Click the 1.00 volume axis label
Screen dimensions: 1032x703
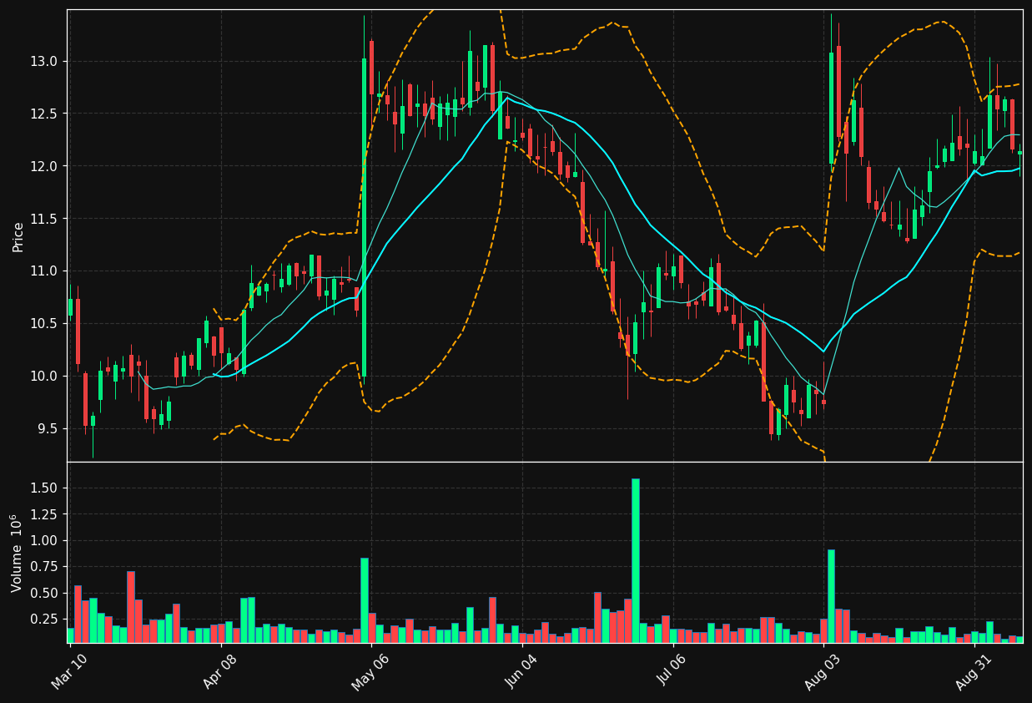44,540
